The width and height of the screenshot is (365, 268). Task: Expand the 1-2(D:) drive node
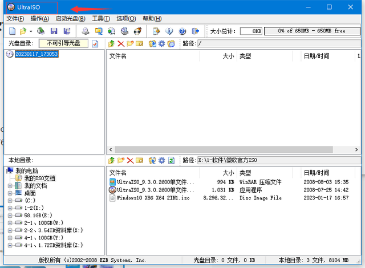click(10, 208)
